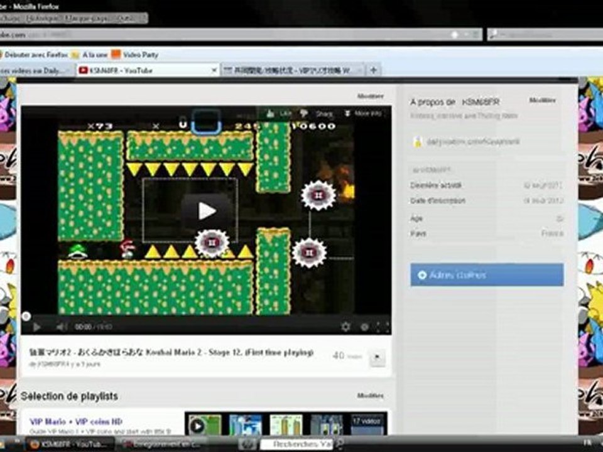
Task: Click the arrow button beside 40 vues
Action: (378, 357)
